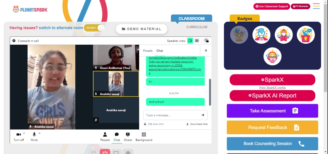The image size is (328, 154).
Task: Select the speaker podium badge
Action: point(306,35)
